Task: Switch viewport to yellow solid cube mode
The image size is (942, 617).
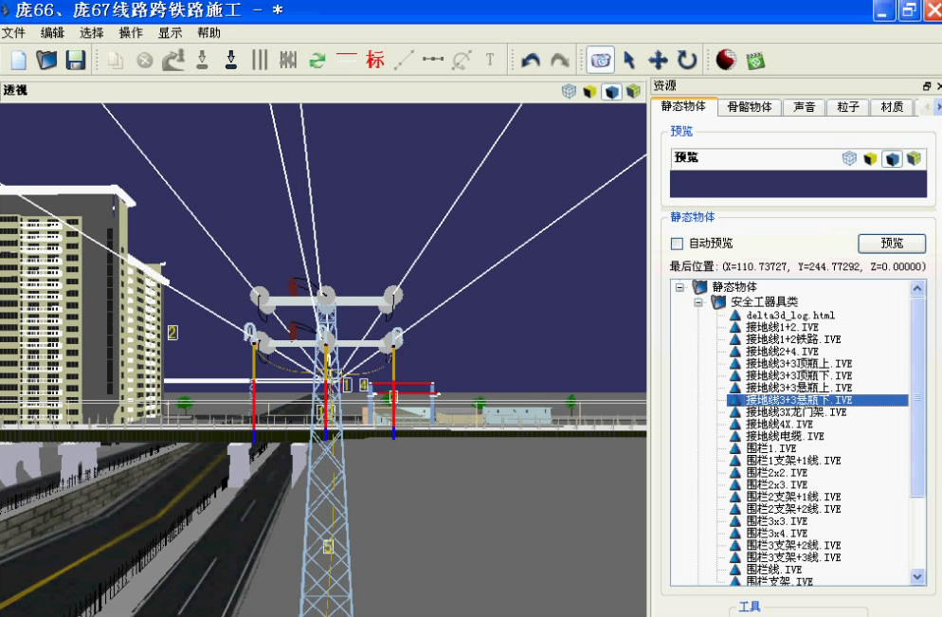Action: coord(590,91)
